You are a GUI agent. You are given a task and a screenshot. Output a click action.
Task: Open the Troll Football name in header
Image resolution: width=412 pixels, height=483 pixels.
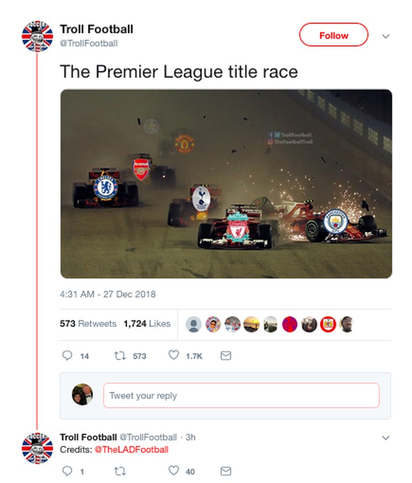(96, 29)
